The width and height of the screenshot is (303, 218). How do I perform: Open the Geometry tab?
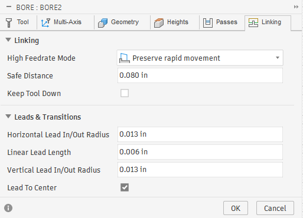pyautogui.click(x=122, y=22)
